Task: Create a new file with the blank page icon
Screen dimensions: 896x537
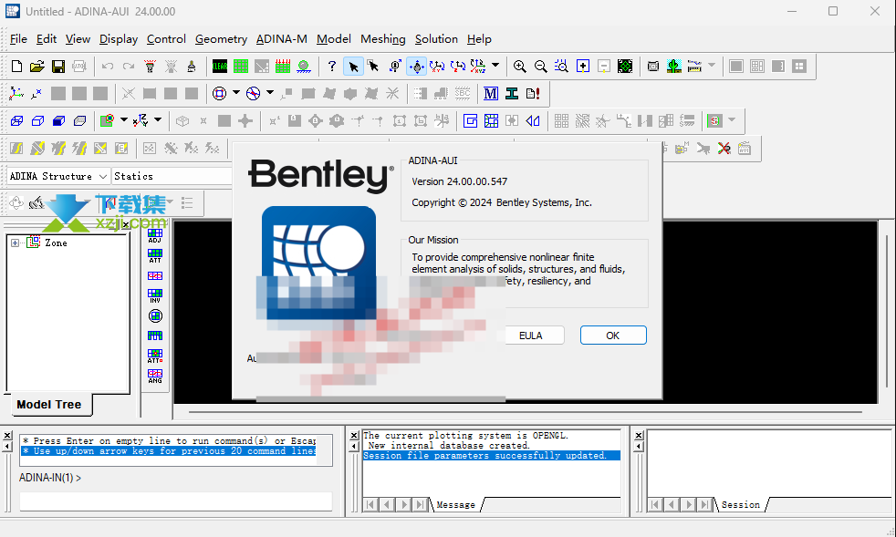Action: (x=16, y=67)
